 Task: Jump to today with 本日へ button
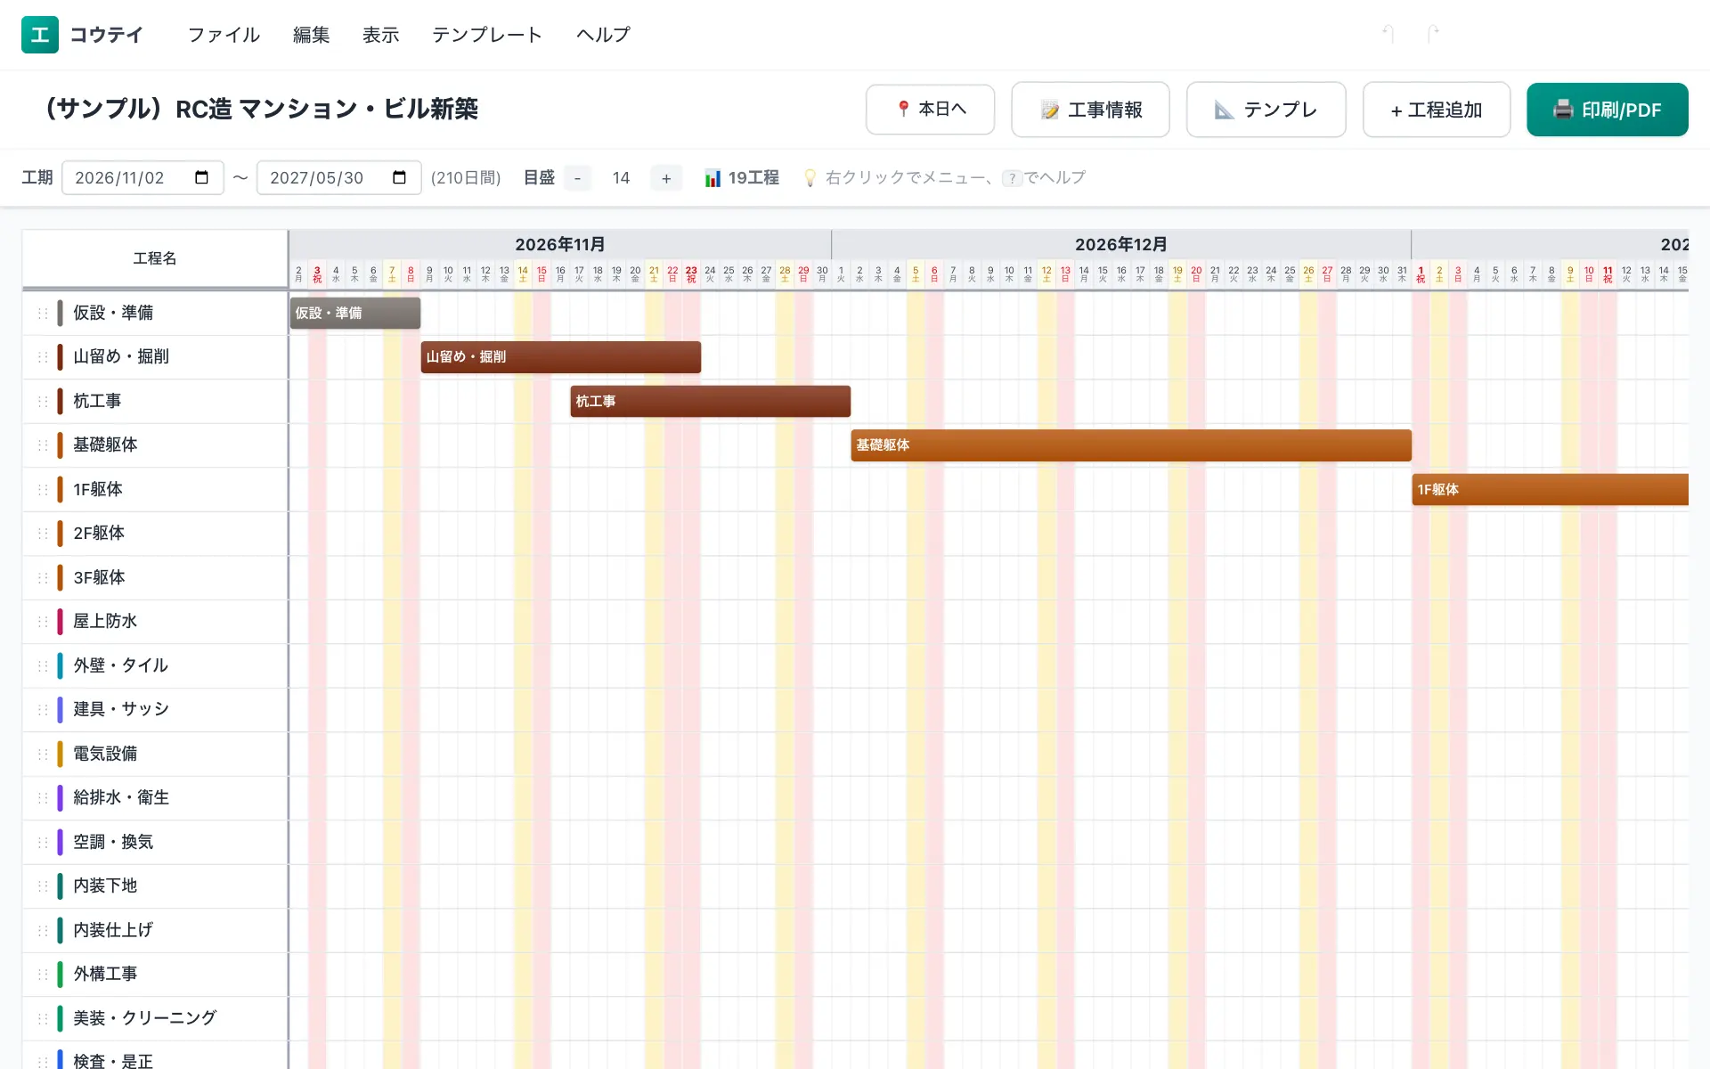(x=930, y=109)
